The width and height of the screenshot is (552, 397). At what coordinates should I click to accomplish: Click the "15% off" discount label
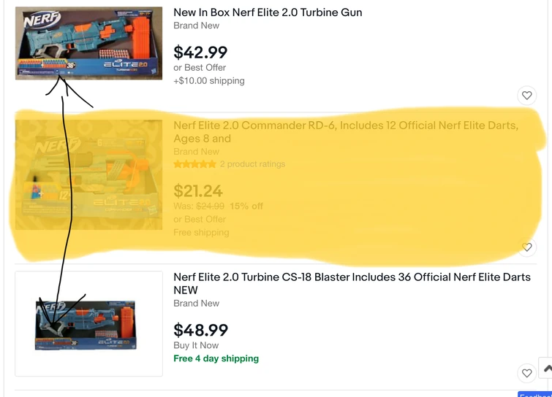[246, 206]
